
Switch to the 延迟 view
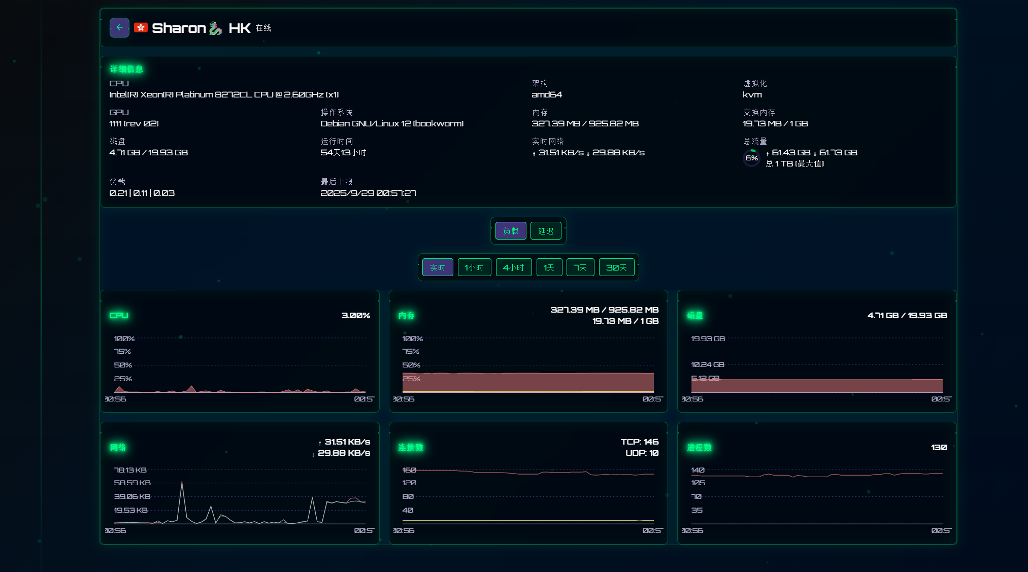pyautogui.click(x=546, y=231)
